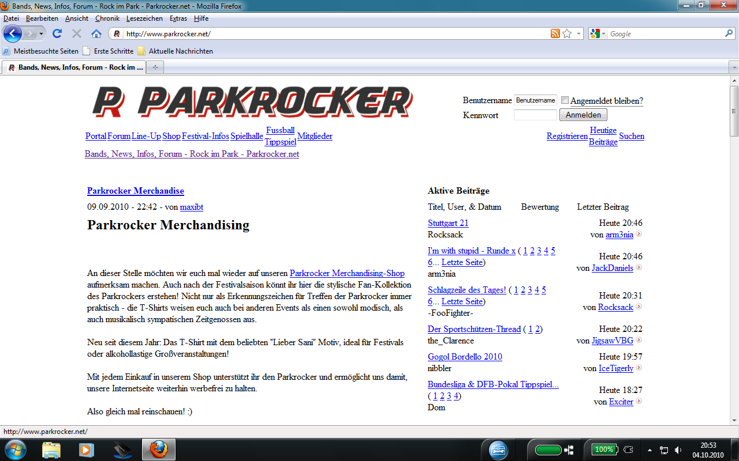Open a new tab with plus button
Viewport: 739px width, 461px height.
[155, 67]
